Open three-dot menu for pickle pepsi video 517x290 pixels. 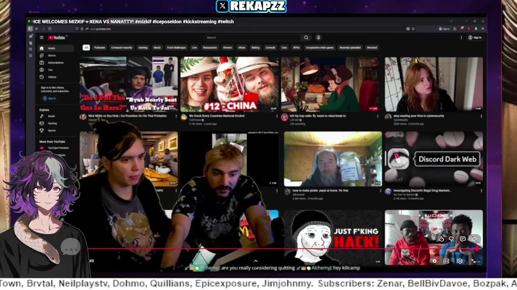380,191
